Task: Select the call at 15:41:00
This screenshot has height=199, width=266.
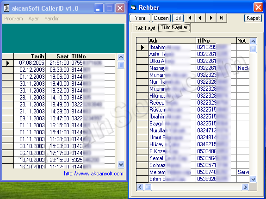Action: [58, 132]
